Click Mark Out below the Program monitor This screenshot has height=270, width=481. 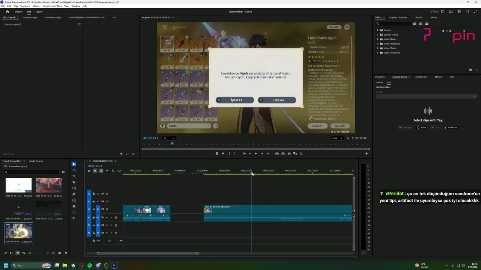tap(235, 153)
